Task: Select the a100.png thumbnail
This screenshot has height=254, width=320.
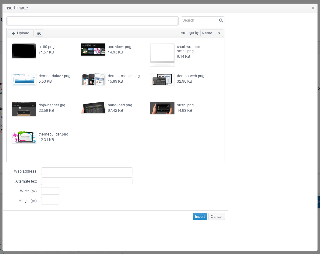Action: click(24, 51)
